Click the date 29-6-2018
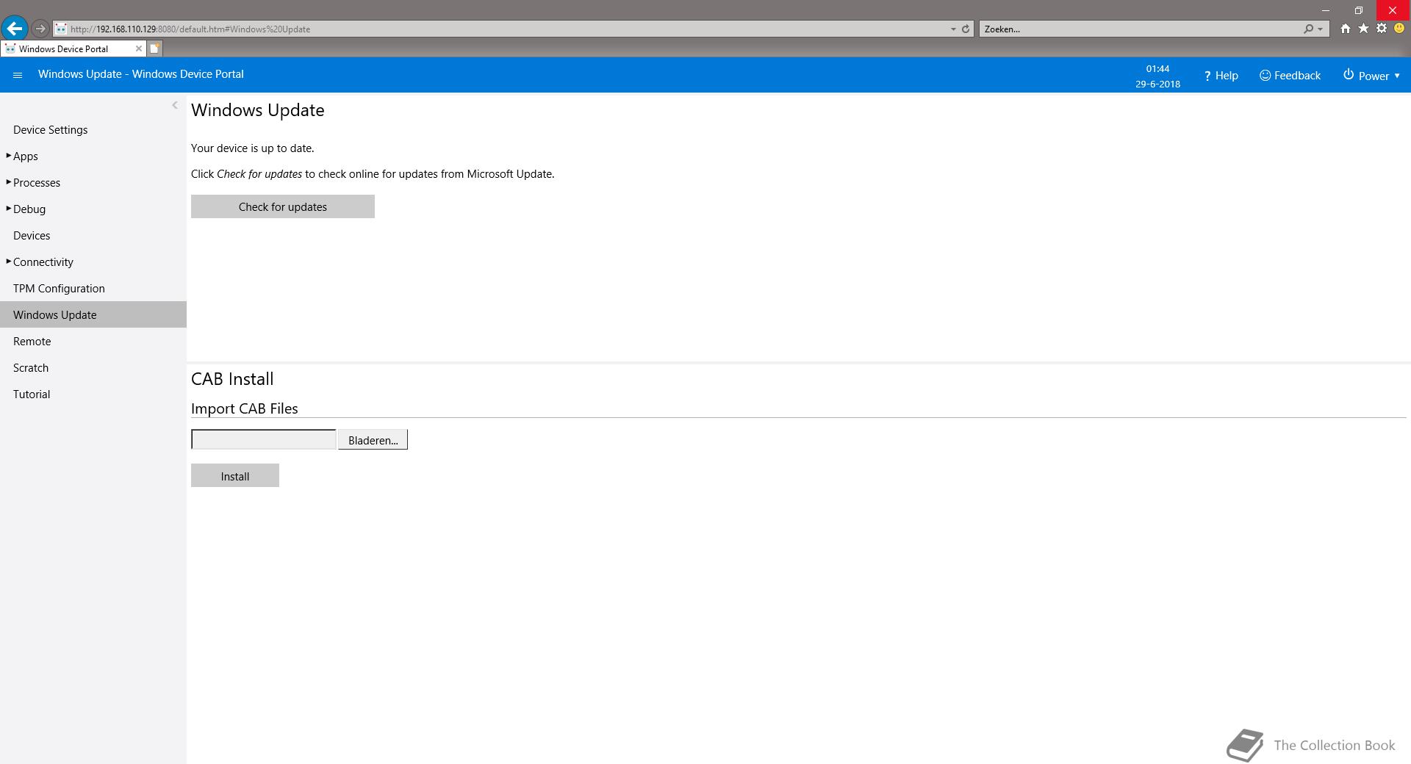Image resolution: width=1411 pixels, height=764 pixels. click(1157, 84)
